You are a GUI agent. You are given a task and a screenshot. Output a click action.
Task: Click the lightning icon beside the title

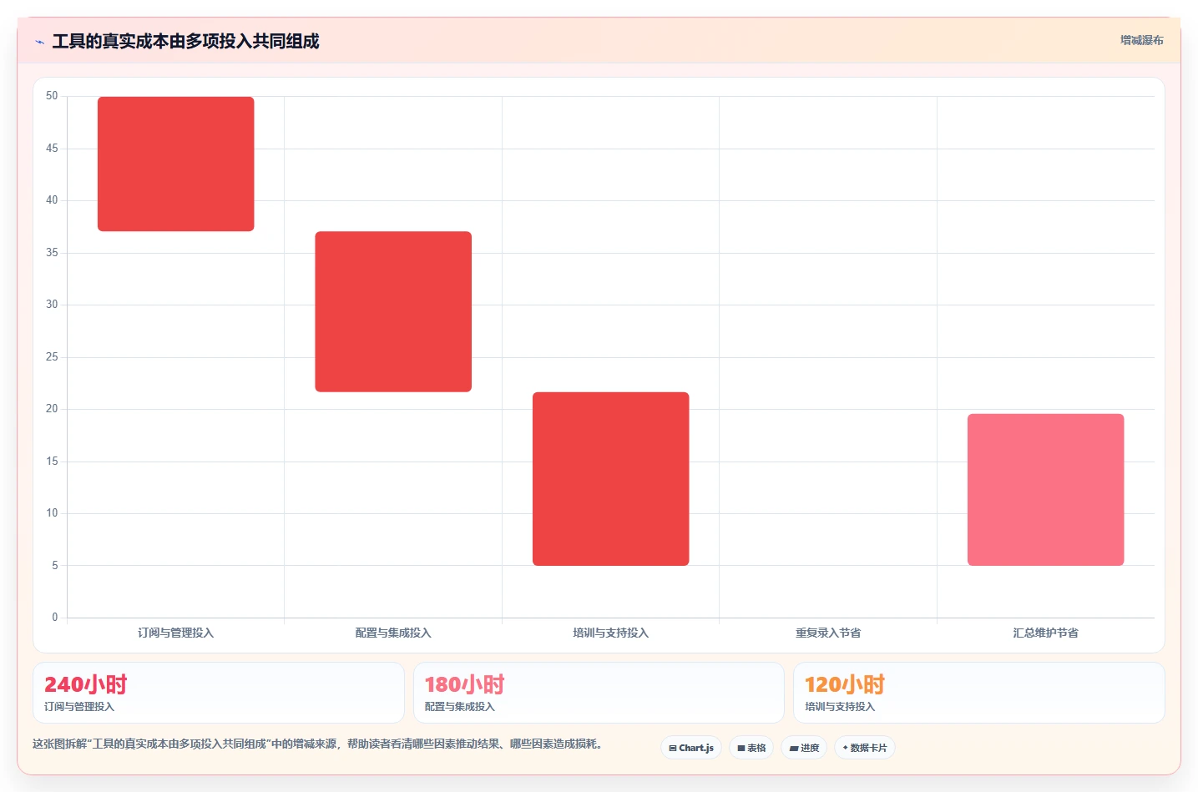(x=39, y=42)
